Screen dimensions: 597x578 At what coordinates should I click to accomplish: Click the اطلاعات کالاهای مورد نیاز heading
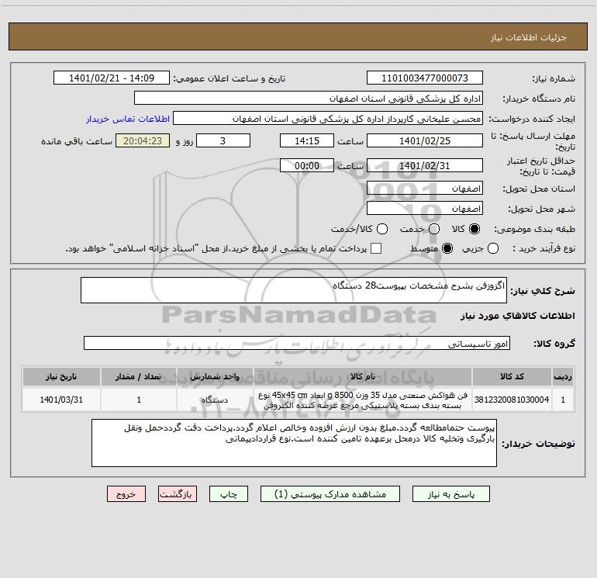pyautogui.click(x=517, y=316)
